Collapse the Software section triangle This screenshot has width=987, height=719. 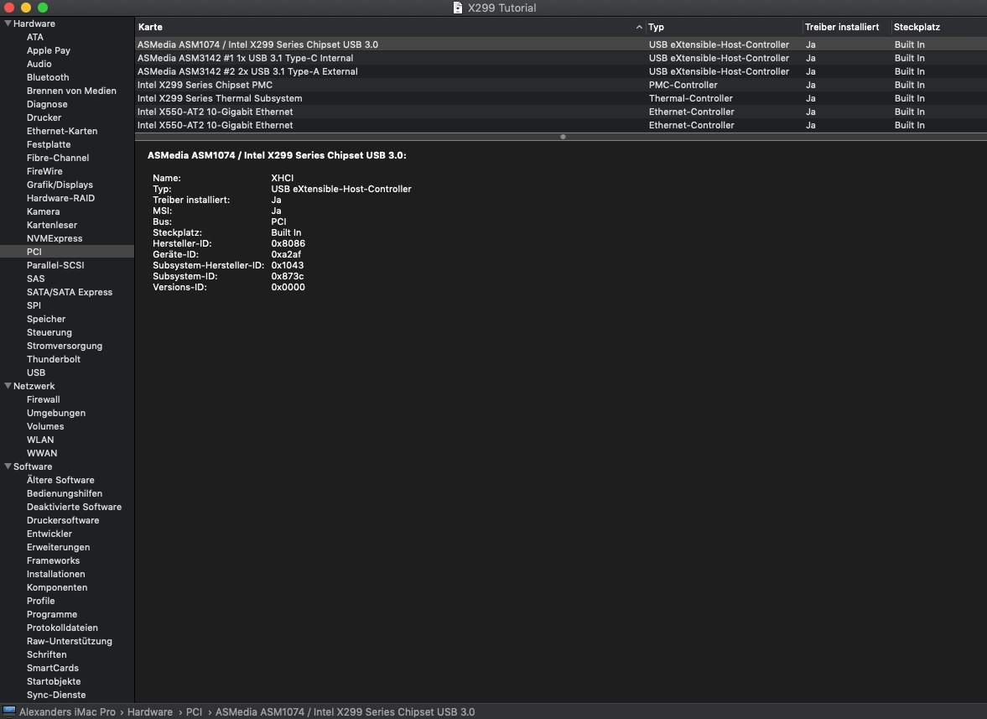(8, 466)
